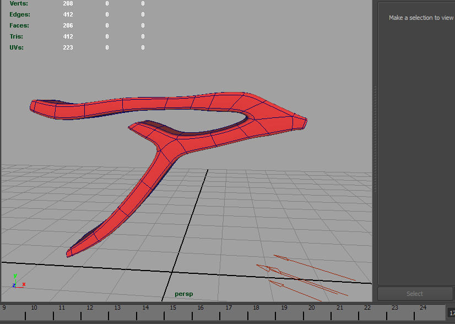Go to frame 12 on the time slider

click(90, 307)
